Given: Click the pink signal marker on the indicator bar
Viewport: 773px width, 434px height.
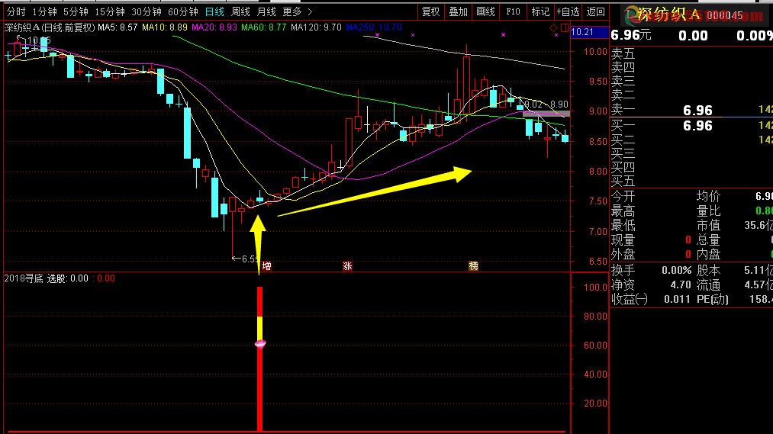Looking at the screenshot, I should click(x=260, y=343).
